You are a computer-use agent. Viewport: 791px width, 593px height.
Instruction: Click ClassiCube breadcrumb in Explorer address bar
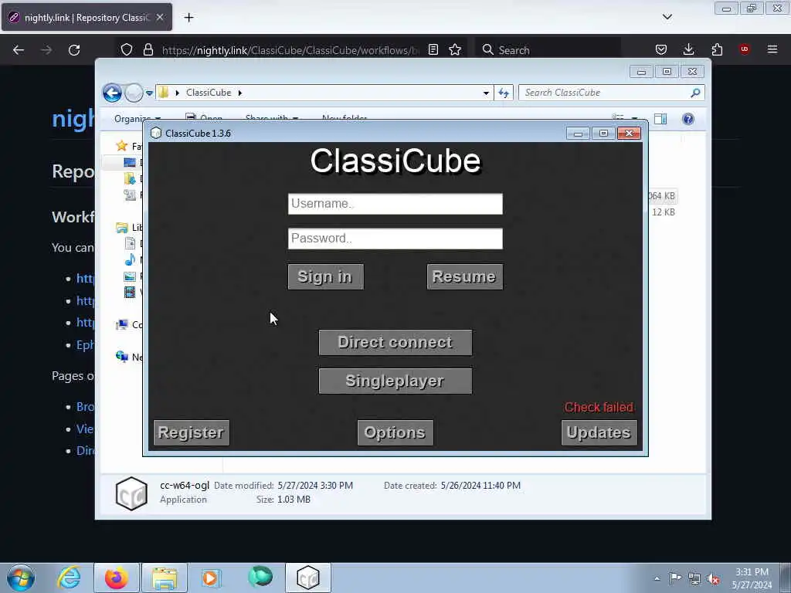[x=209, y=93]
